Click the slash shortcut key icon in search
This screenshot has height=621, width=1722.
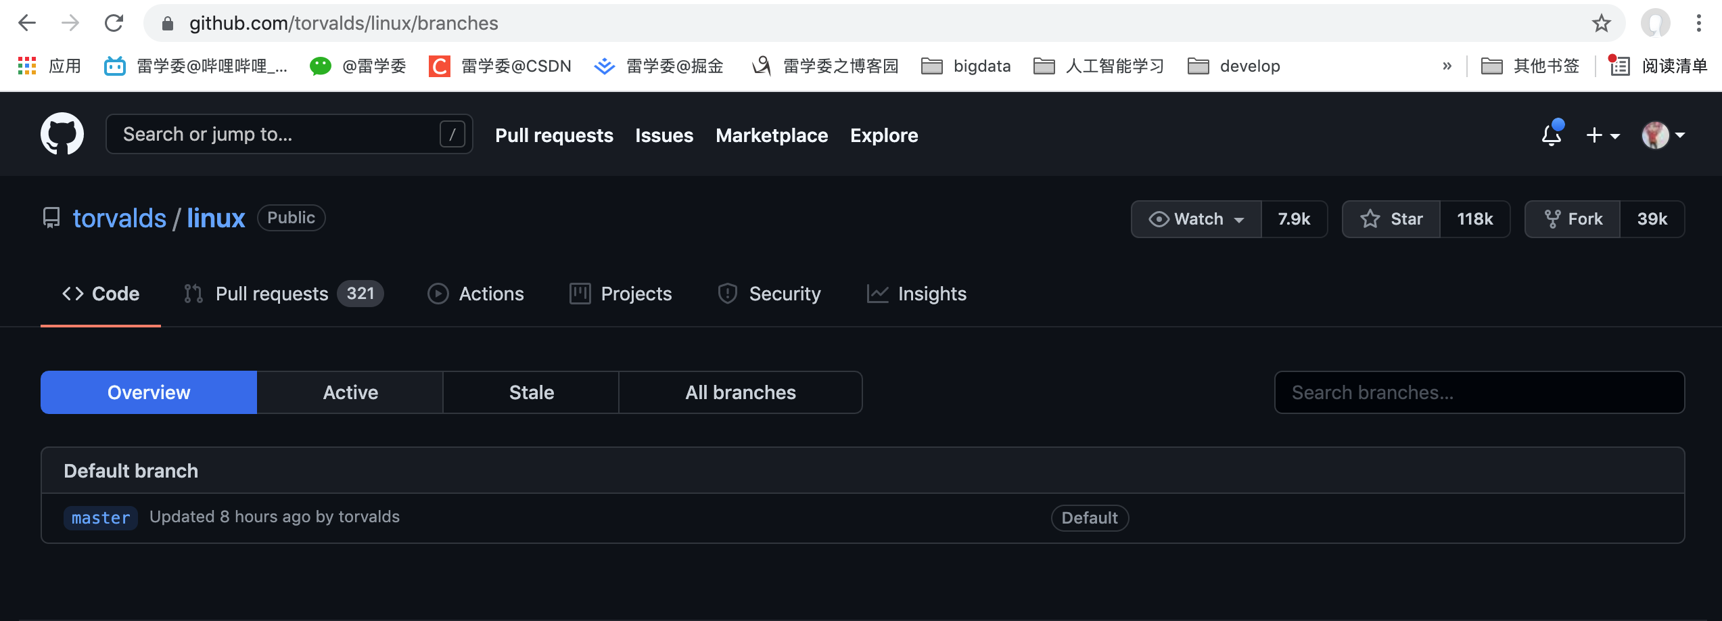[x=452, y=134]
